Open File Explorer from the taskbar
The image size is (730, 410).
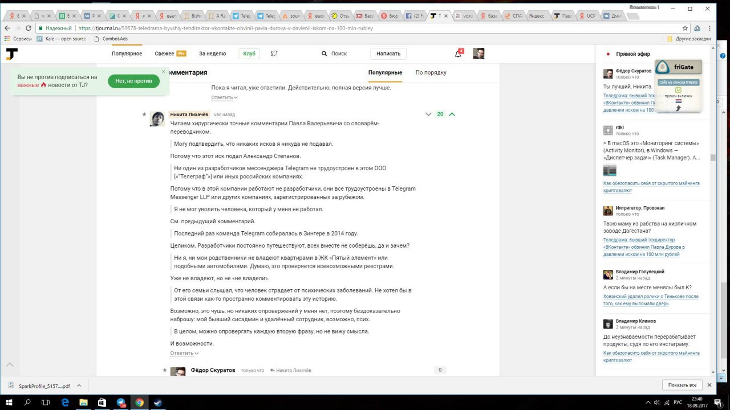[x=83, y=402]
